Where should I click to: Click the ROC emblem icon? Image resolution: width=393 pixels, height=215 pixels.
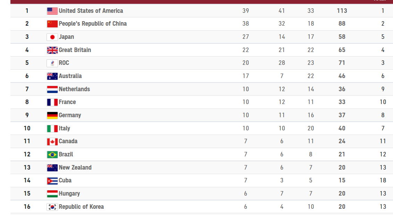[52, 63]
